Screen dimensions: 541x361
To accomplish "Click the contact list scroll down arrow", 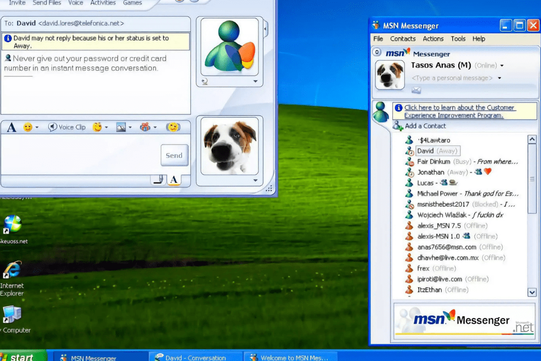I will pos(532,292).
